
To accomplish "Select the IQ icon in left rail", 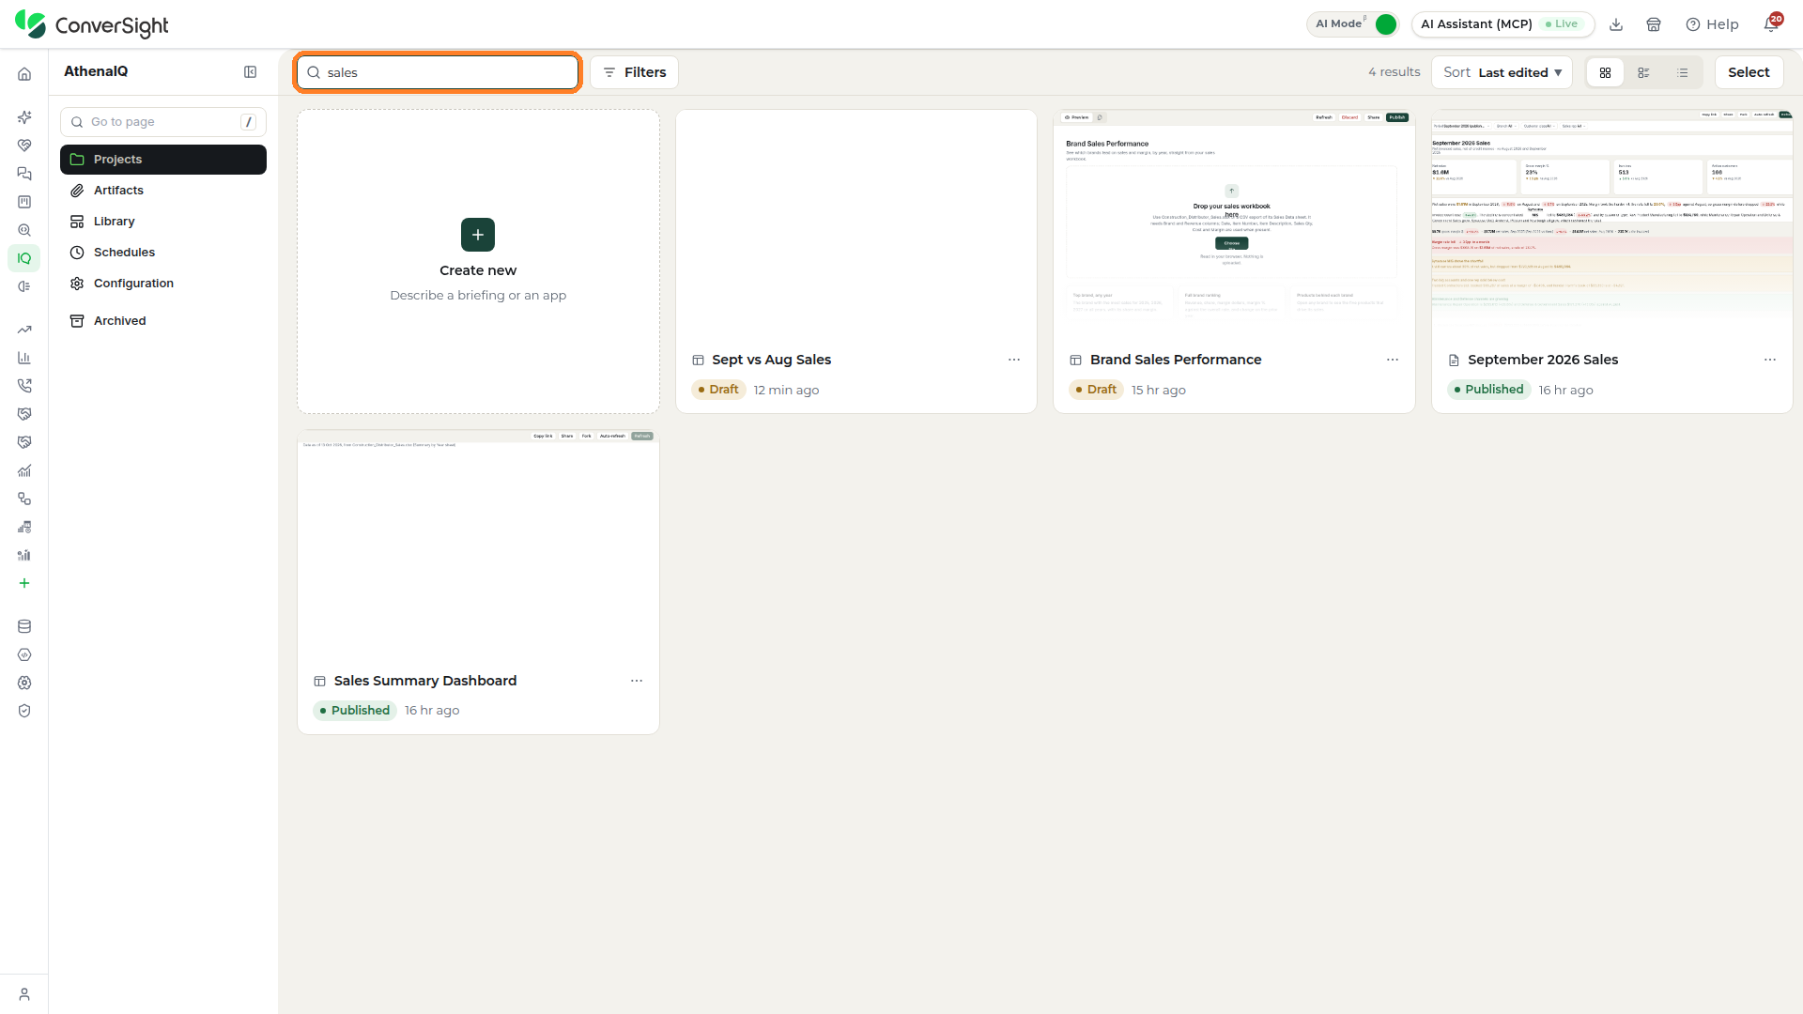I will pyautogui.click(x=24, y=258).
